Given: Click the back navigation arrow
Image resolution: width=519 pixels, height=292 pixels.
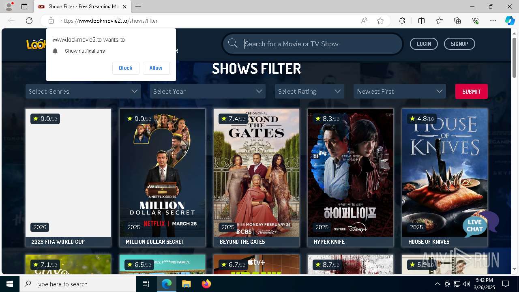Looking at the screenshot, I should 11,21.
